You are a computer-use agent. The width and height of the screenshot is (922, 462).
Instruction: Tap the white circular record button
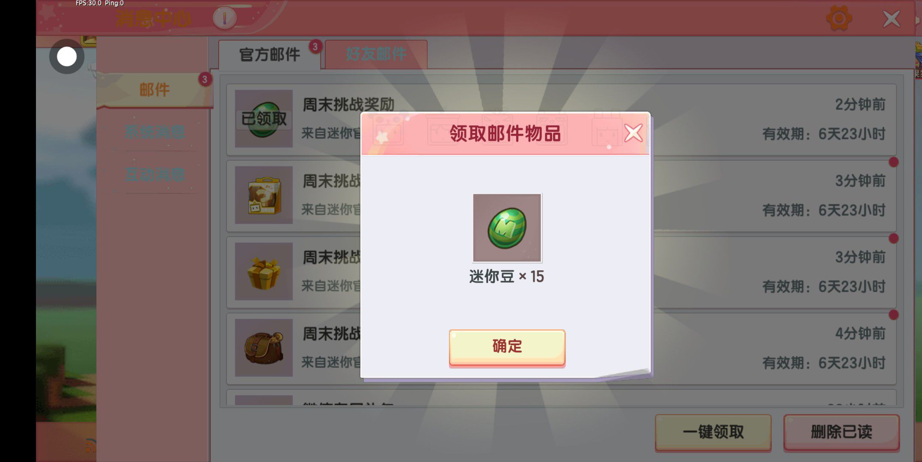coord(67,56)
